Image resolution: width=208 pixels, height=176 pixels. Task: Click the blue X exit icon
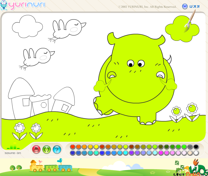coord(185,6)
